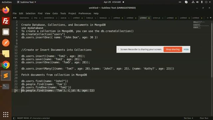The width and height of the screenshot is (213, 120).
Task: Open the Edit menu
Action: pyautogui.click(x=21, y=13)
